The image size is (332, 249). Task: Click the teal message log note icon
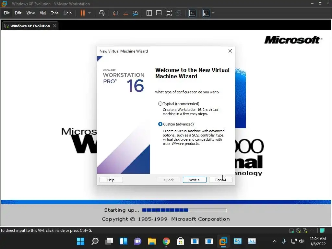pos(322,231)
